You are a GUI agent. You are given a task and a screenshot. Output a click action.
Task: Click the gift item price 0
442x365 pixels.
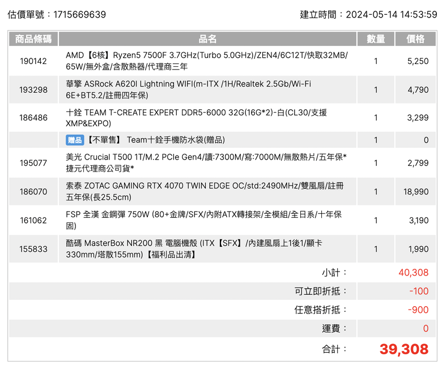(x=426, y=140)
